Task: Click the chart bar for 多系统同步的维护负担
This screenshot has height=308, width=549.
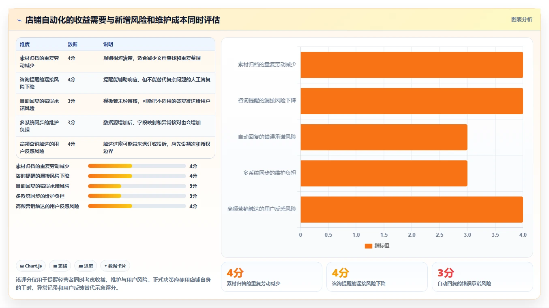Action: coord(384,173)
